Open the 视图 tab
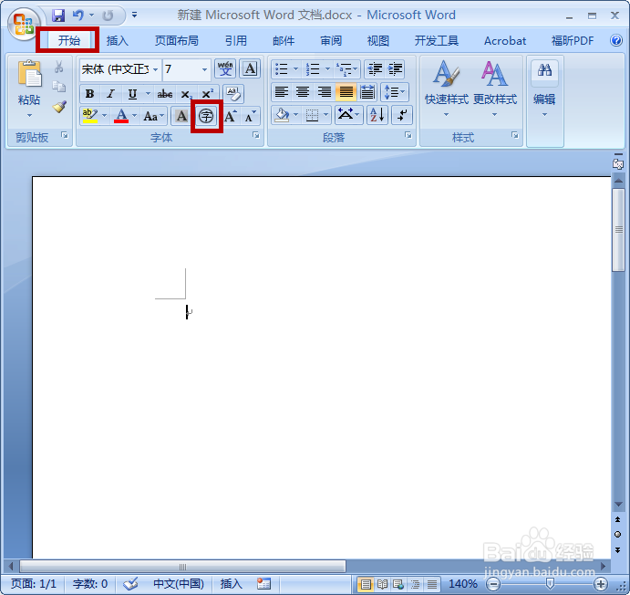This screenshot has height=595, width=630. 378,40
